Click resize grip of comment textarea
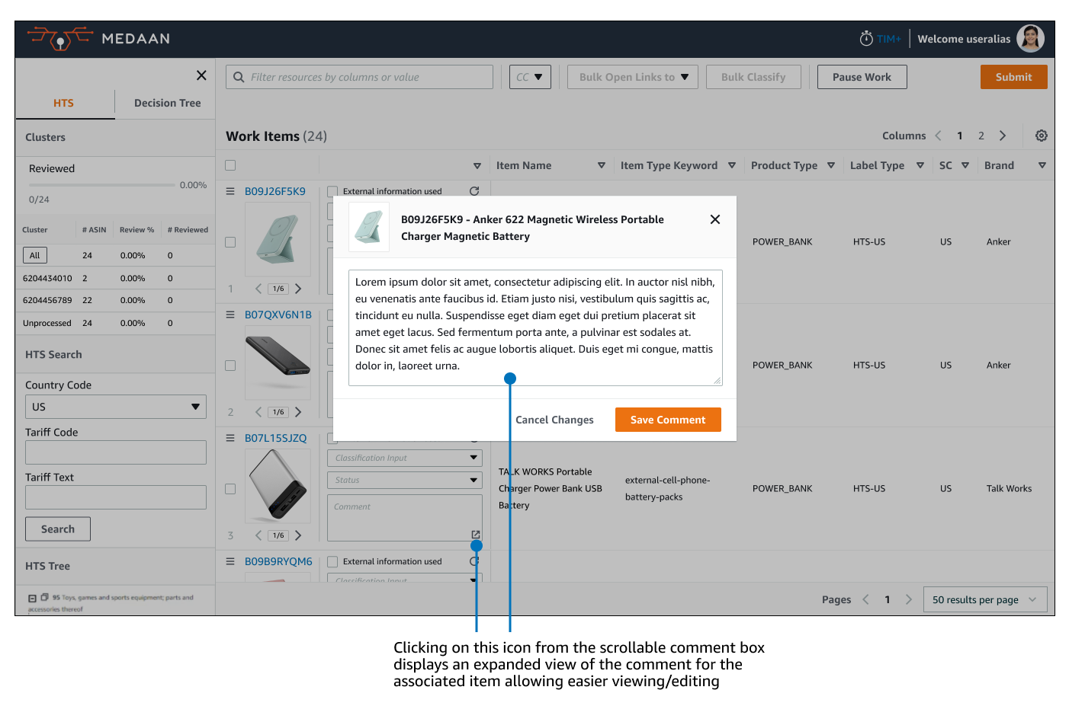This screenshot has height=706, width=1069. (717, 381)
